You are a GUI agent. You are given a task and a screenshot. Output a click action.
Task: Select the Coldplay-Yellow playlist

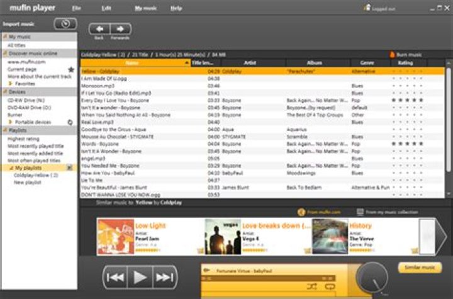tap(36, 175)
